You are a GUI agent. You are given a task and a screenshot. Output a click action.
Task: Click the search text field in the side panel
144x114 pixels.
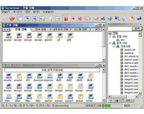pos(120,28)
